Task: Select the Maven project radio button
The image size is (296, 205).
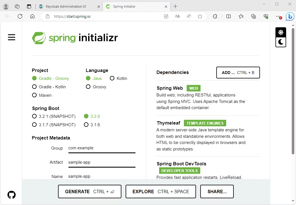Action: 34,95
